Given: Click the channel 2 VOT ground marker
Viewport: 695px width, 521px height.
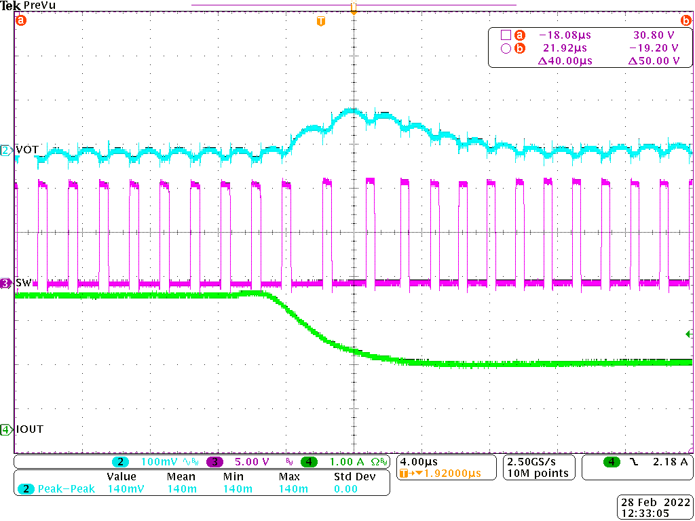Looking at the screenshot, I should coord(6,150).
